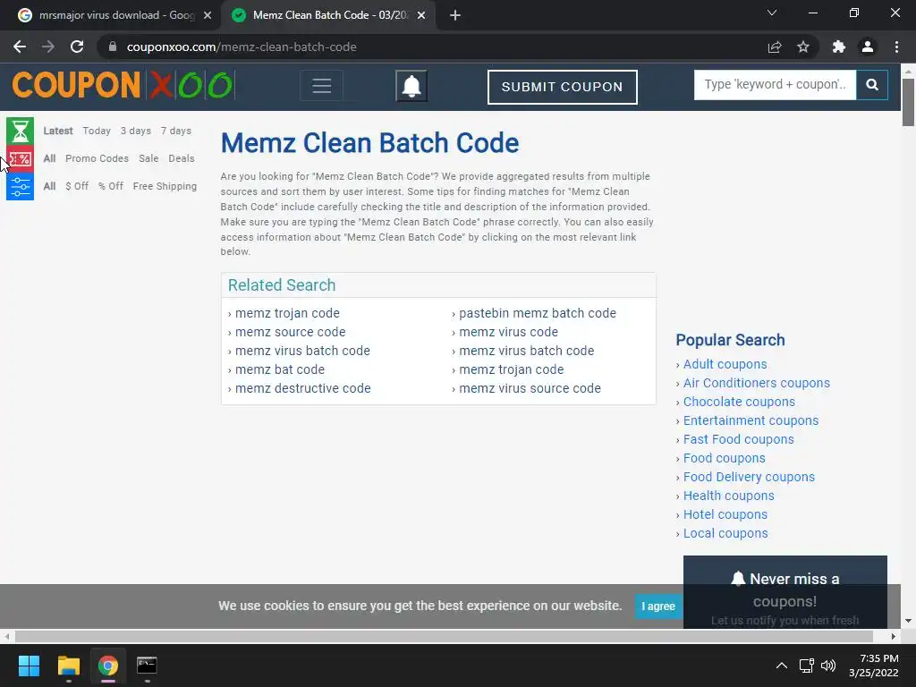Image resolution: width=916 pixels, height=687 pixels.
Task: Click the volume speaker tray icon
Action: [x=827, y=666]
